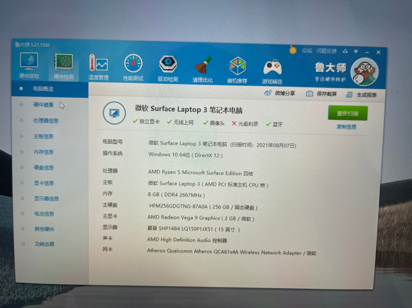Open 硬件体检 hardware checkup icon
Image resolution: width=412 pixels, height=308 pixels.
[x=29, y=66]
